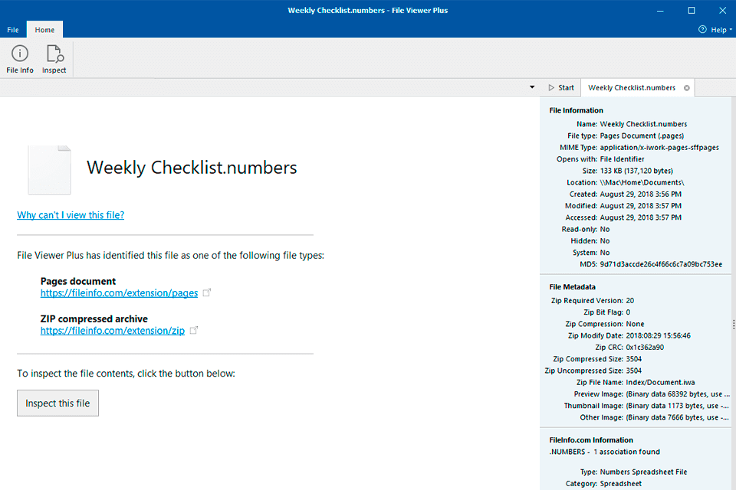The height and width of the screenshot is (490, 736).
Task: Click the File Information section header
Action: click(x=577, y=111)
